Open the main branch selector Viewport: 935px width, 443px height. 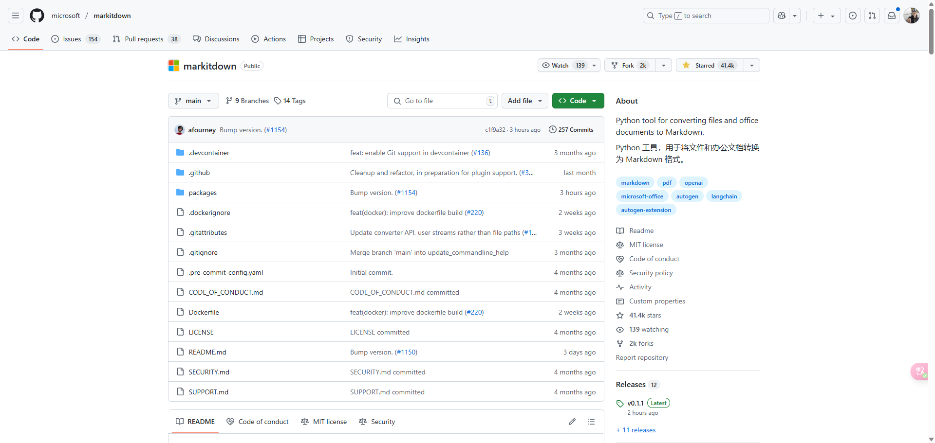[x=193, y=101]
